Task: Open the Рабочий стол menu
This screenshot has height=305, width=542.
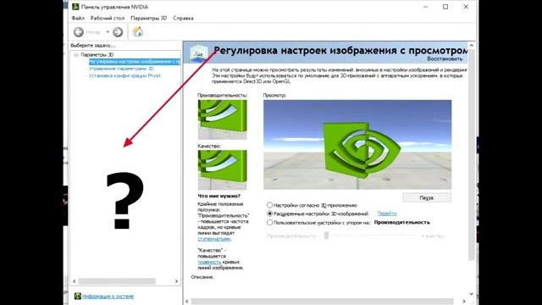Action: pos(108,18)
